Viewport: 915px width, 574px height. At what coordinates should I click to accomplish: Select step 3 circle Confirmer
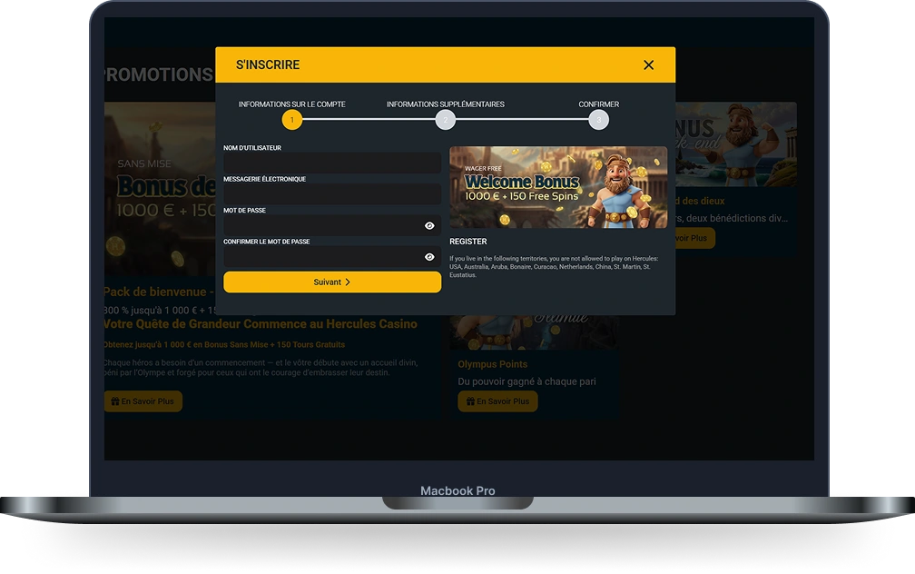tap(599, 120)
